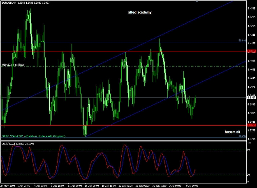This screenshot has height=188, width=257.
Task: Click the 1.4255 price axis value
Action: (252, 26)
